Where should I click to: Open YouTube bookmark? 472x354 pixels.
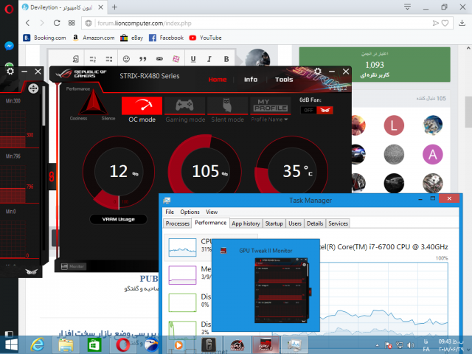coord(205,38)
